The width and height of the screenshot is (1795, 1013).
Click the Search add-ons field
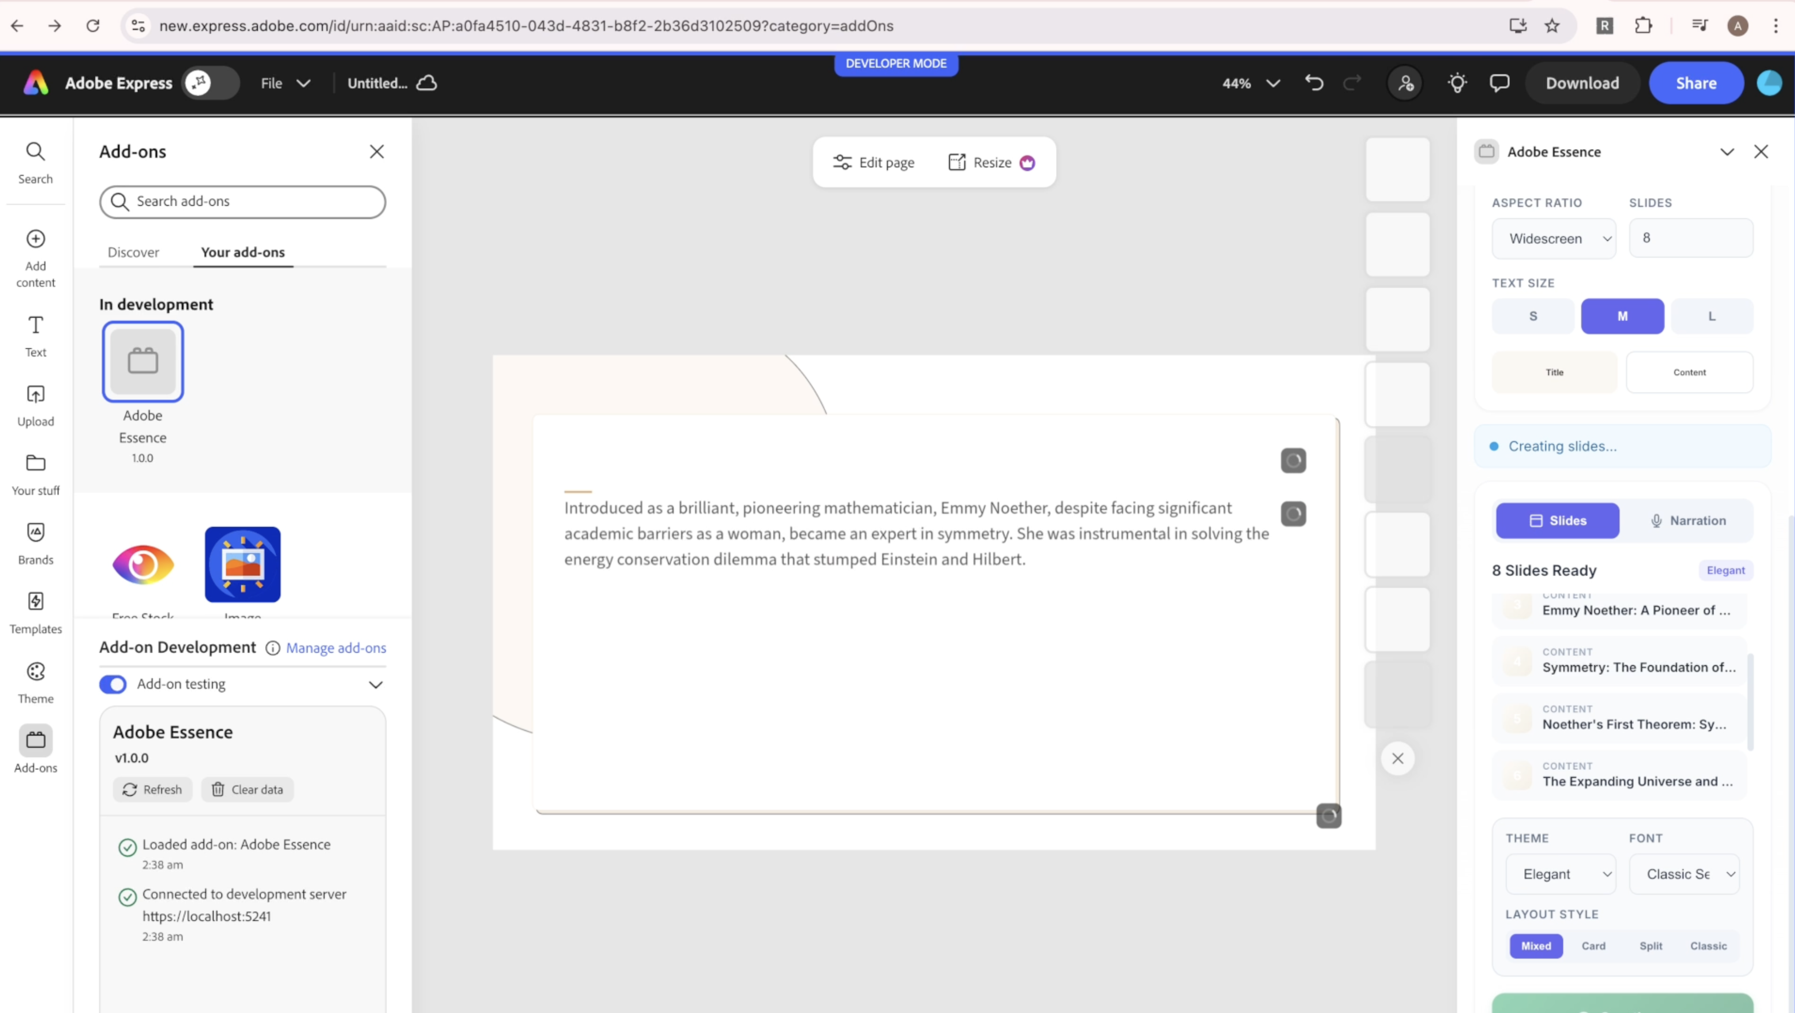click(x=242, y=201)
